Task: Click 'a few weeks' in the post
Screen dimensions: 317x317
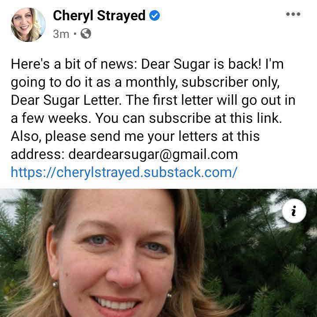Action: tap(51, 118)
